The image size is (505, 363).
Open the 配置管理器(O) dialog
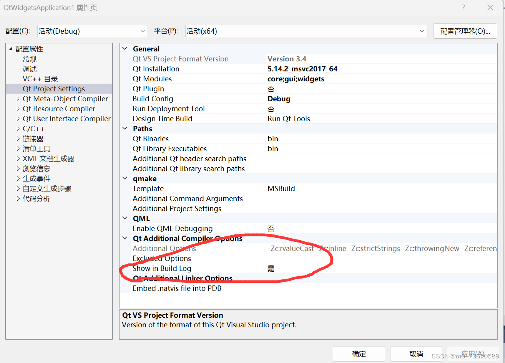[x=465, y=31]
